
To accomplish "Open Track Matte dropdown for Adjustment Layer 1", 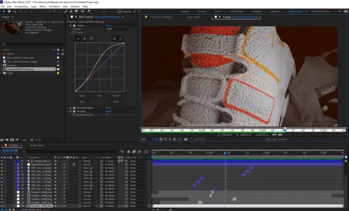I will click(x=110, y=164).
